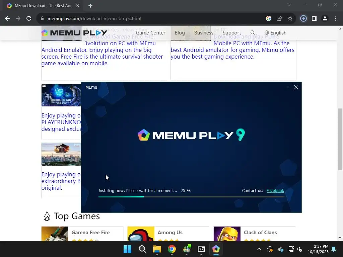Click scrollbar down arrow
Image resolution: width=343 pixels, height=257 pixels.
(x=340, y=238)
